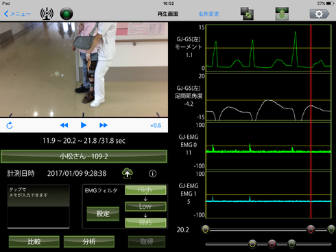Image resolution: width=336 pixels, height=252 pixels.
Task: Rewind the video playback
Action: (x=64, y=125)
